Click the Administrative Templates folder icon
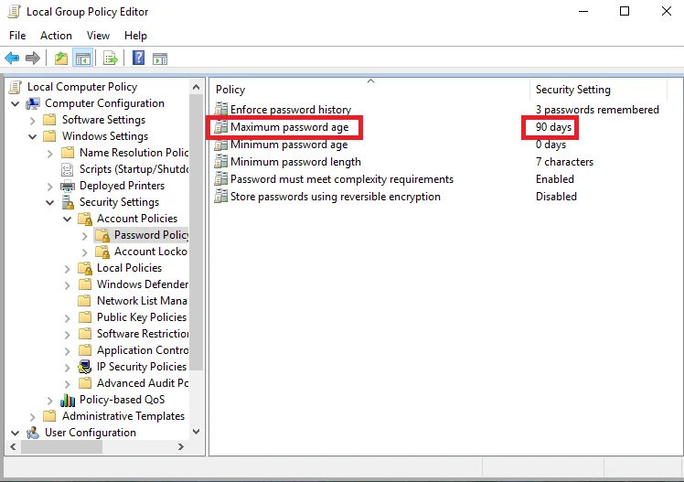The width and height of the screenshot is (684, 482). tap(49, 416)
